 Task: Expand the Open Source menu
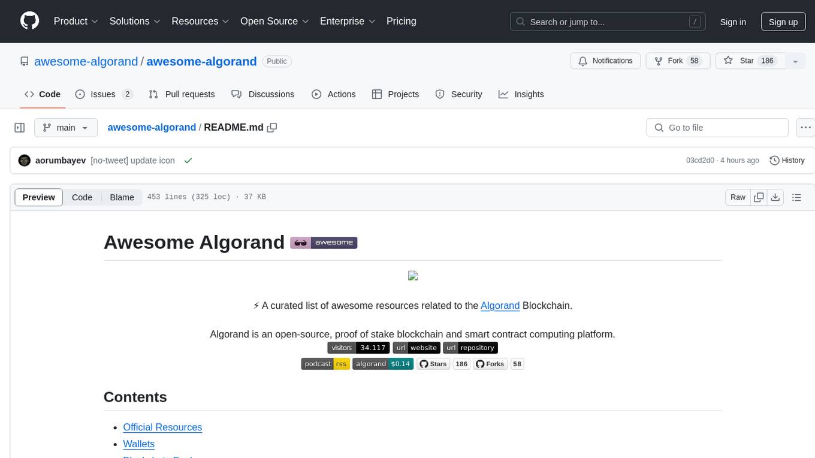275,21
